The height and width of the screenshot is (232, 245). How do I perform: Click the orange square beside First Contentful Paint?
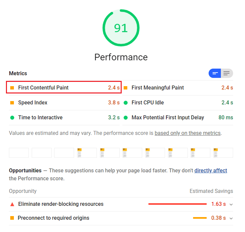pyautogui.click(x=12, y=88)
